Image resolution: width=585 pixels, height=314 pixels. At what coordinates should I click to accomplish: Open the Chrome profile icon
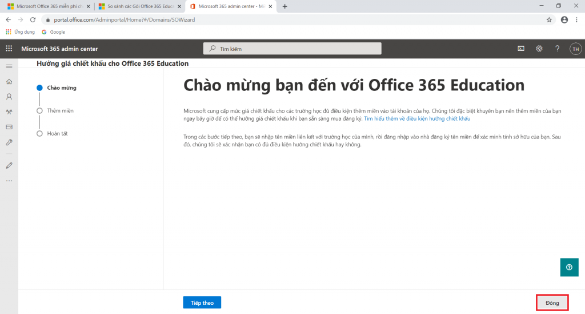[x=564, y=20]
